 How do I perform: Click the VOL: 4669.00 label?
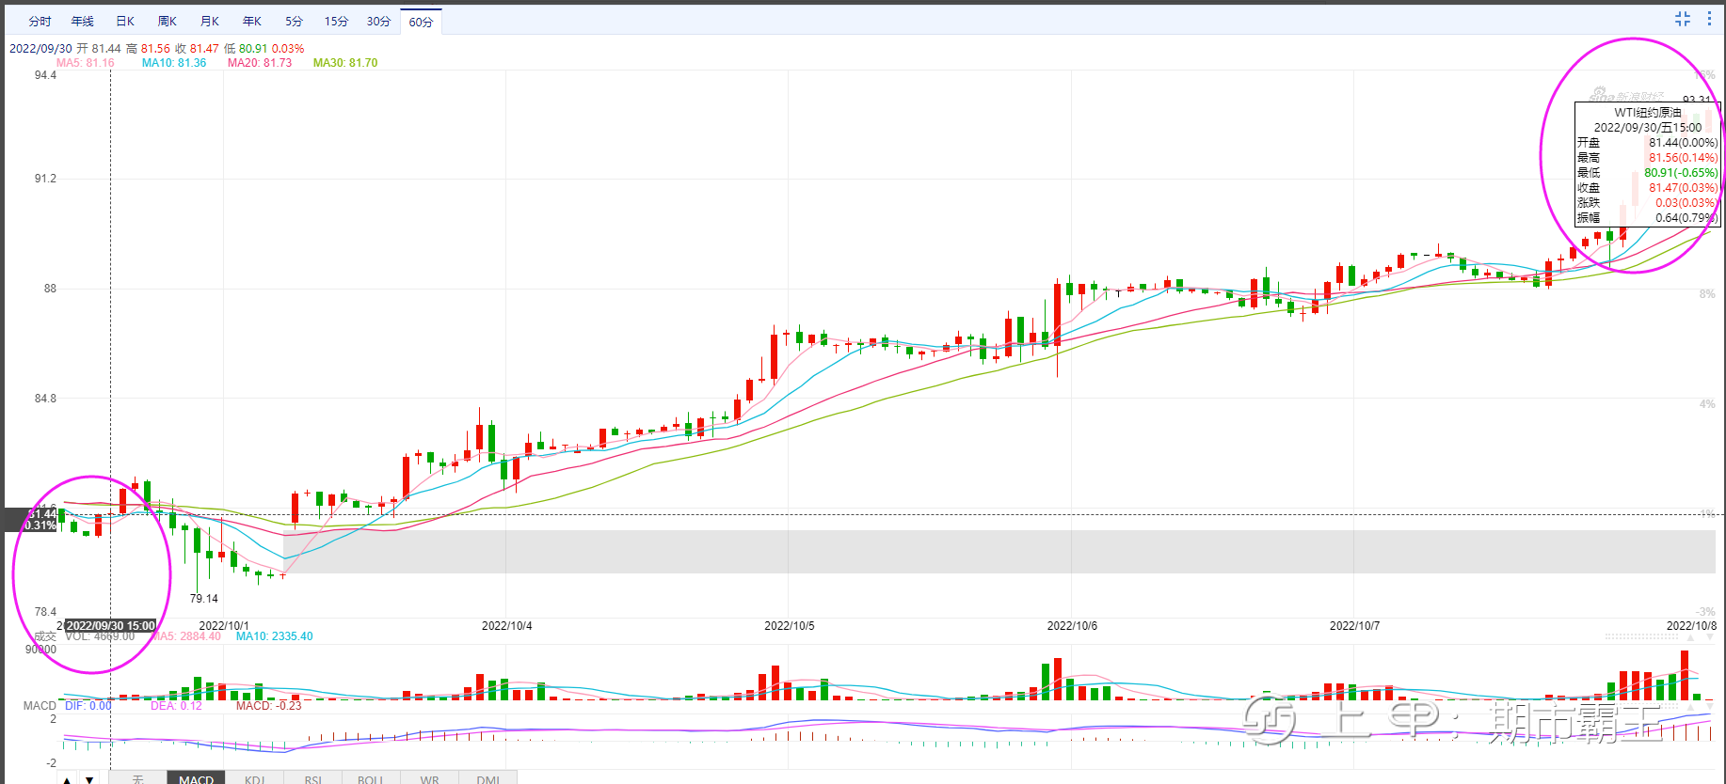pyautogui.click(x=100, y=636)
